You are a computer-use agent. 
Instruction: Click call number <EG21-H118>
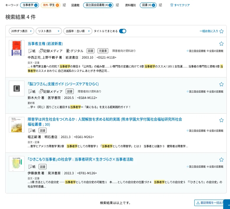tap(106, 57)
